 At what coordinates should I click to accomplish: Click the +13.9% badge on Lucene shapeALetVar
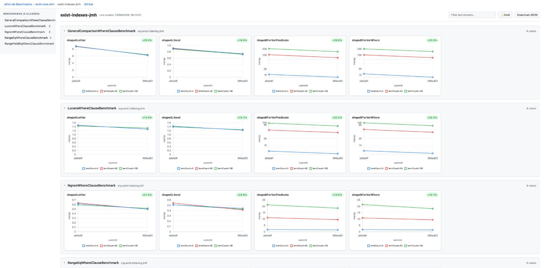coord(147,117)
